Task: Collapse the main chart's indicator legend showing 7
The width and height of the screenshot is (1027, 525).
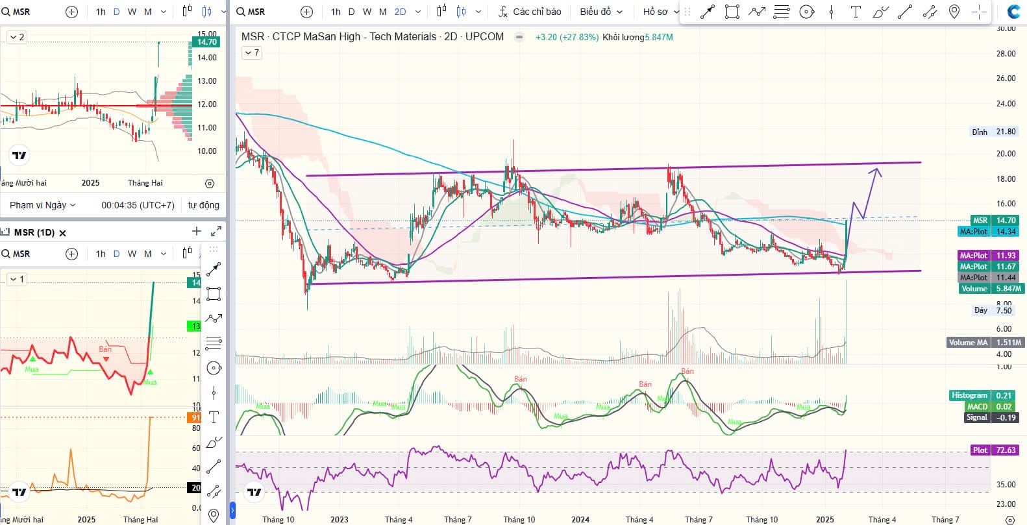Action: click(x=252, y=53)
